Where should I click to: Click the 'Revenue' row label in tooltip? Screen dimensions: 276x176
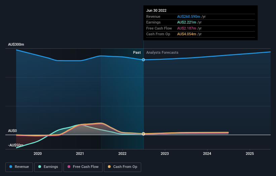tap(153, 16)
